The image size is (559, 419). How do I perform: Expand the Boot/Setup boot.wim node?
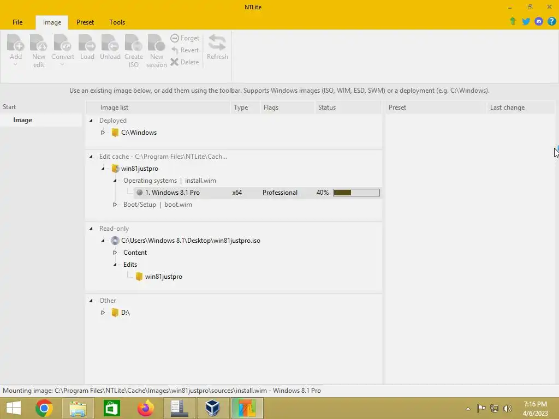tap(115, 205)
